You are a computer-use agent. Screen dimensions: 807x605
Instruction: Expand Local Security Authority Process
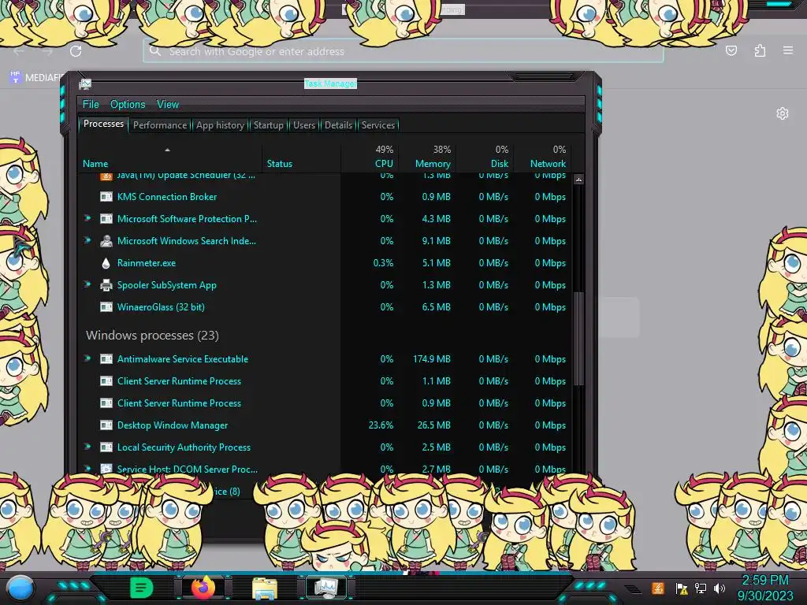tap(87, 447)
